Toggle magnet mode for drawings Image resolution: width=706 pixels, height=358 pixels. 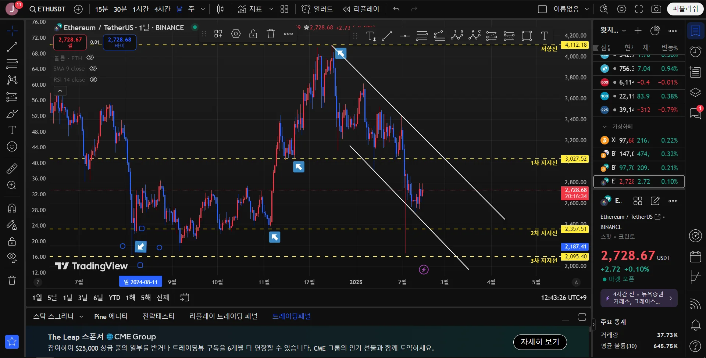coord(12,208)
